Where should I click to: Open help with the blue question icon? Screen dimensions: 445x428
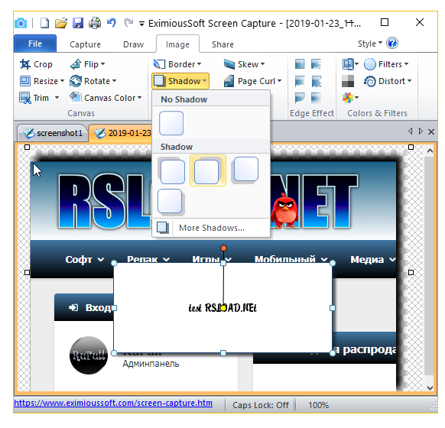(392, 44)
